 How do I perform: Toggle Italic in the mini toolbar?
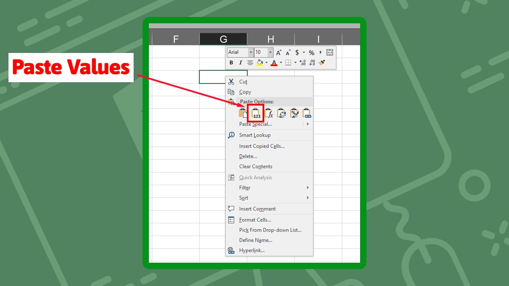tap(241, 63)
